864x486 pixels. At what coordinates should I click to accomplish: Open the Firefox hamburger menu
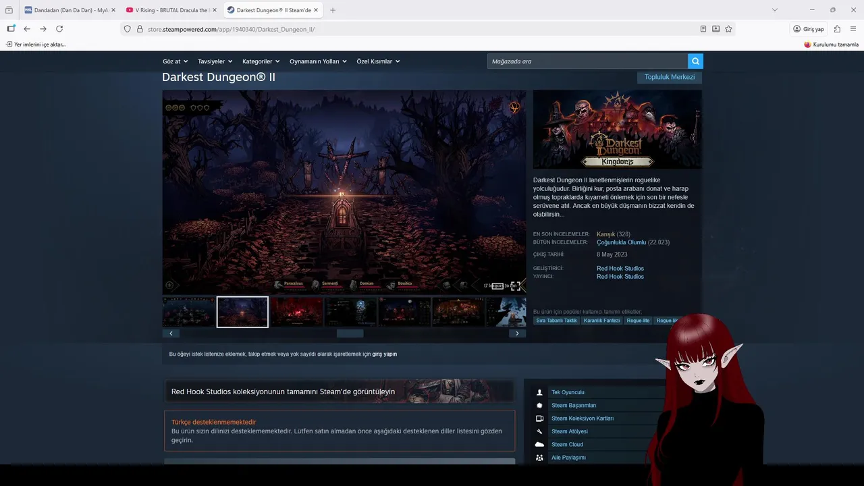(853, 29)
